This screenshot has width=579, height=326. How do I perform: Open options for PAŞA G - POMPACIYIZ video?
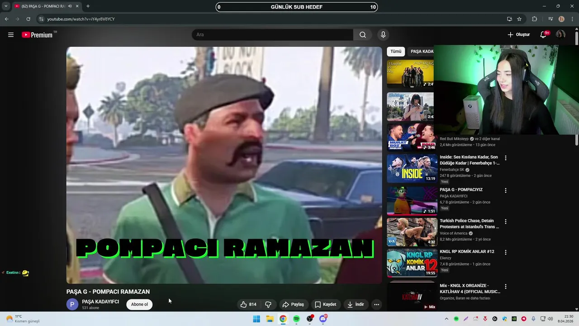point(506,191)
